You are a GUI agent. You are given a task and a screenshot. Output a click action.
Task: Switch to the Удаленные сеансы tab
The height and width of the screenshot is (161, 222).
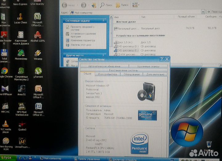tap(148, 66)
